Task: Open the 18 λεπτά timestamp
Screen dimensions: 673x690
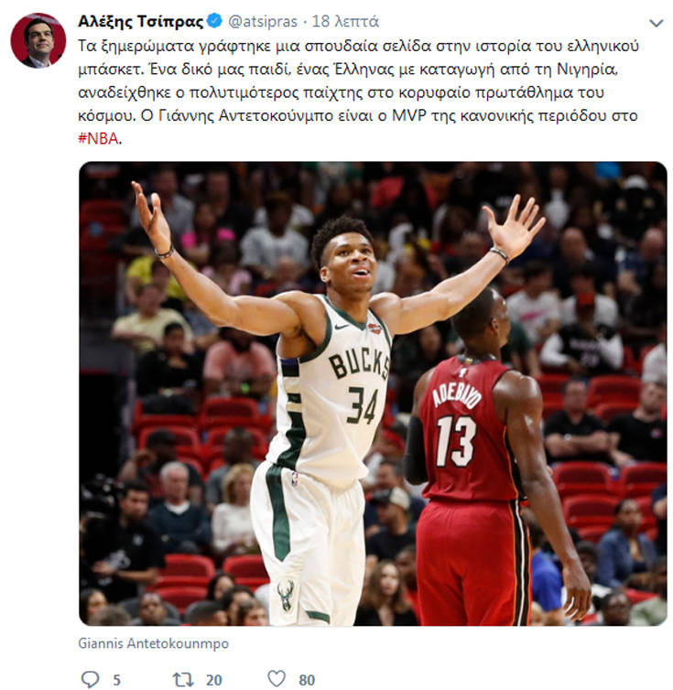Action: point(345,21)
